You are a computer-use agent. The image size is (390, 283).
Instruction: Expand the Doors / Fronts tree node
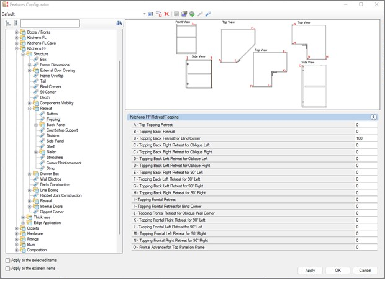point(17,32)
